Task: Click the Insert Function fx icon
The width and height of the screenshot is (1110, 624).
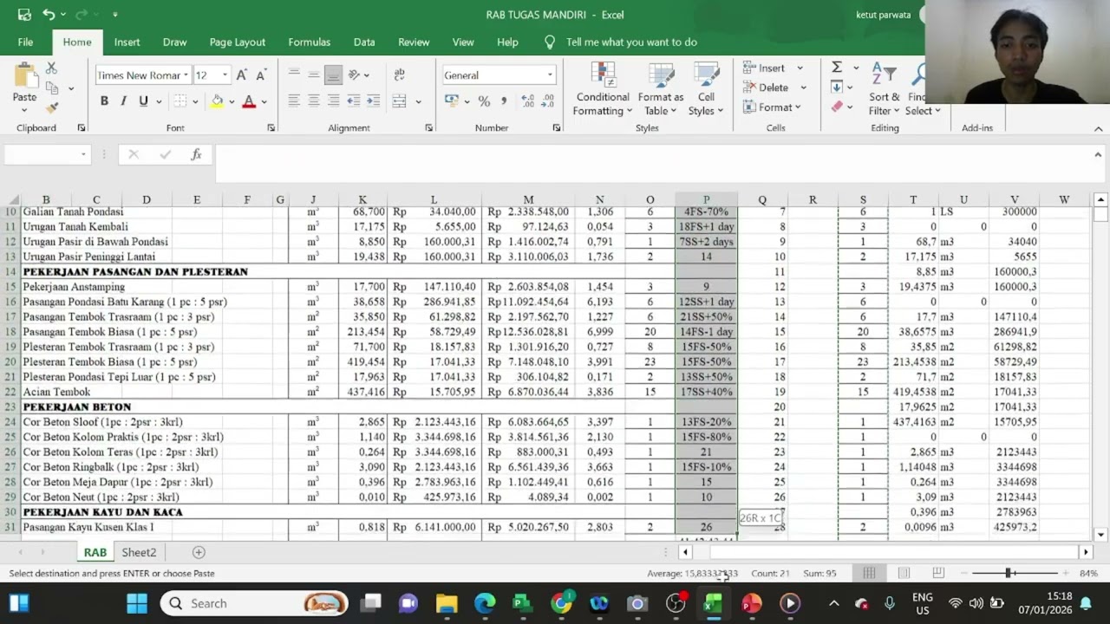Action: click(197, 154)
